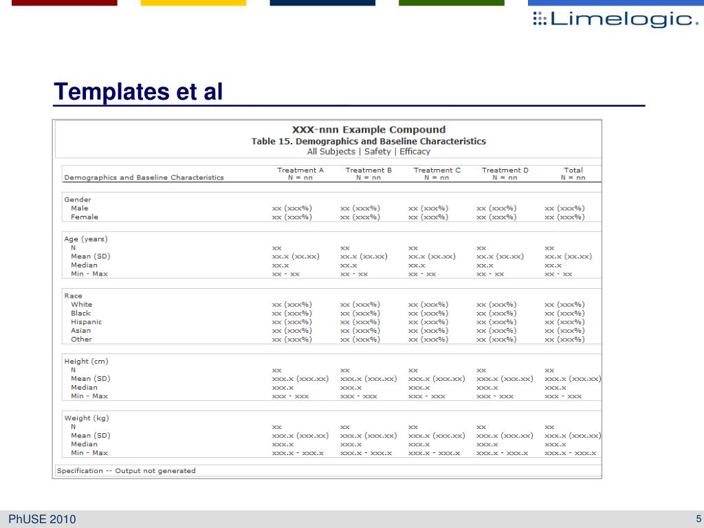Click the Gender section label
704x528 pixels.
coord(78,199)
